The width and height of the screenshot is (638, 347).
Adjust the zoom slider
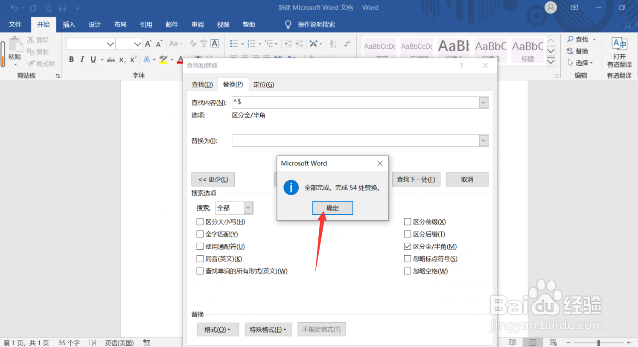[x=599, y=342]
